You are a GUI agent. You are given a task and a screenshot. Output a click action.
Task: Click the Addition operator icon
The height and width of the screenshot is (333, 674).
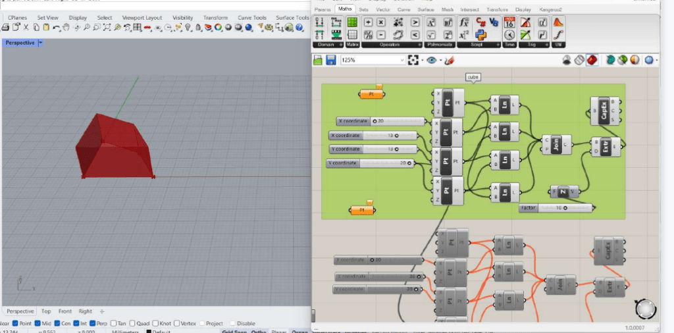point(368,22)
